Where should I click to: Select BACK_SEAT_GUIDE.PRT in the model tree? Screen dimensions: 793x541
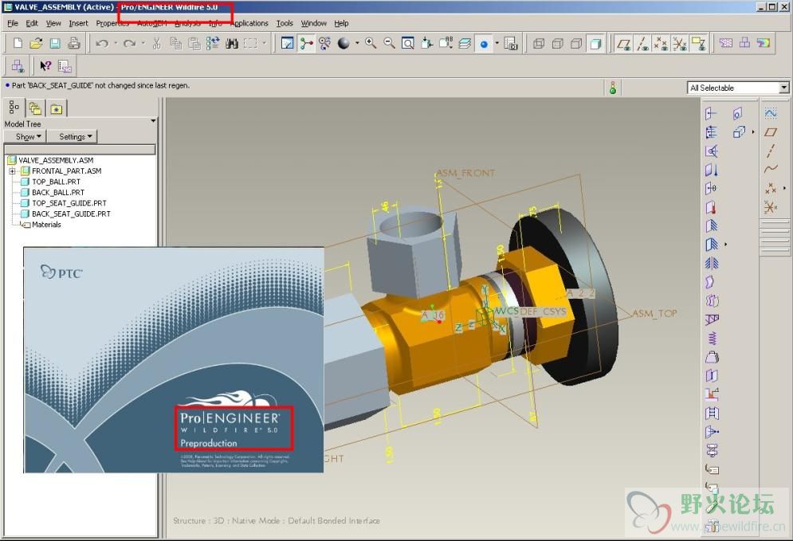tap(71, 214)
